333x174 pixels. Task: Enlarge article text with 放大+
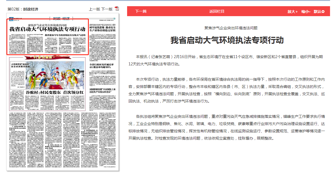pos(293,12)
